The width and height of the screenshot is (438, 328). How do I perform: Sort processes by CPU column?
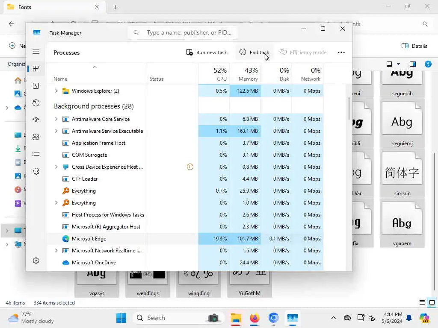point(214,74)
